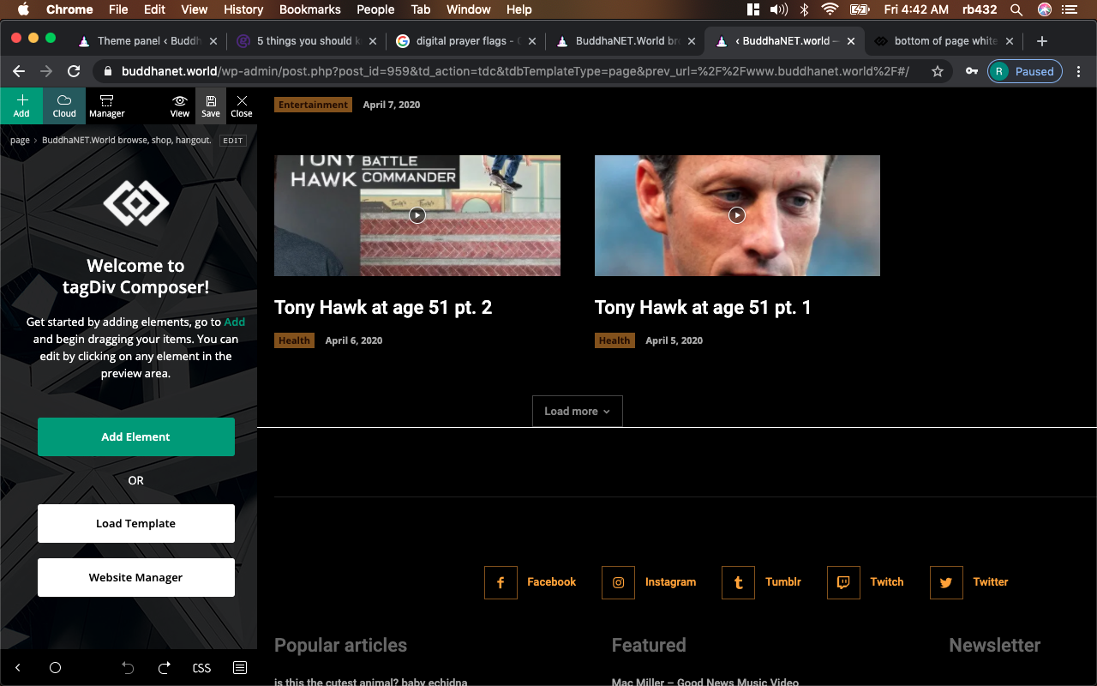Viewport: 1097px width, 686px height.
Task: Collapse the composer sidebar with the left chevron
Action: click(18, 668)
